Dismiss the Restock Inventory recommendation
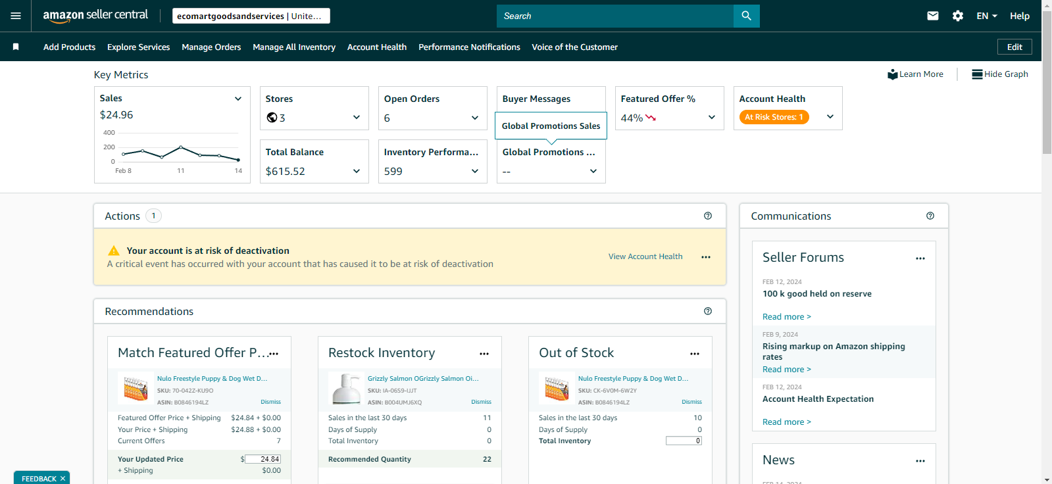1052x484 pixels. tap(481, 402)
